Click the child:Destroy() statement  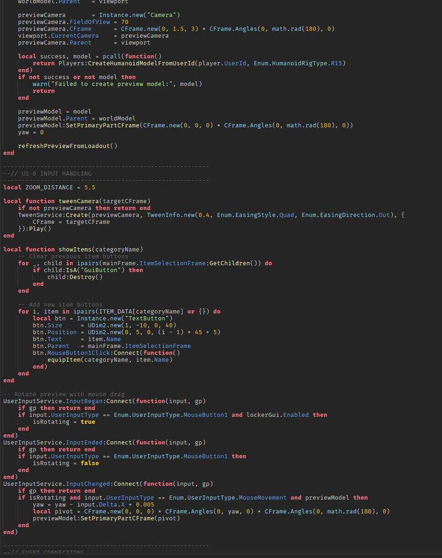75,277
